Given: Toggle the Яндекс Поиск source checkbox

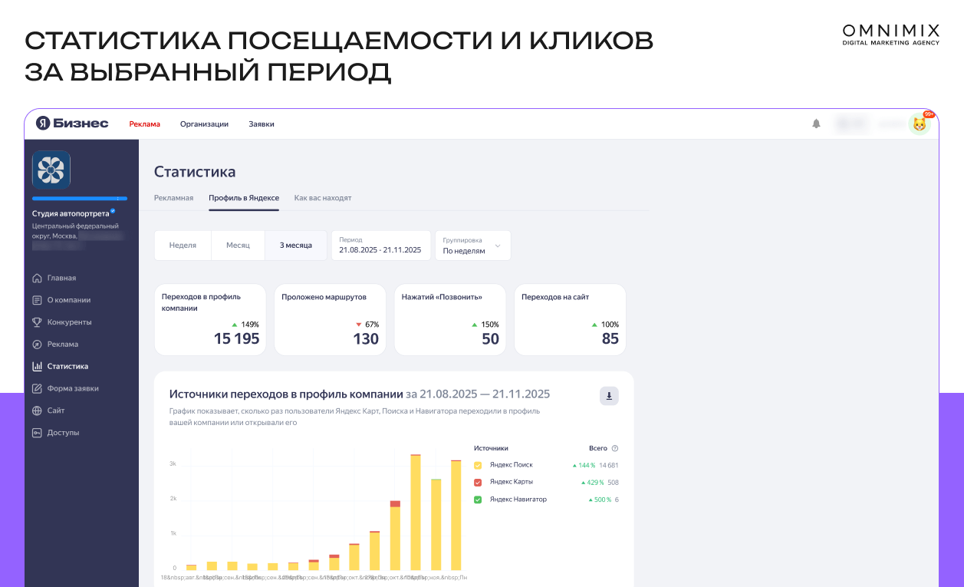Looking at the screenshot, I should 478,465.
